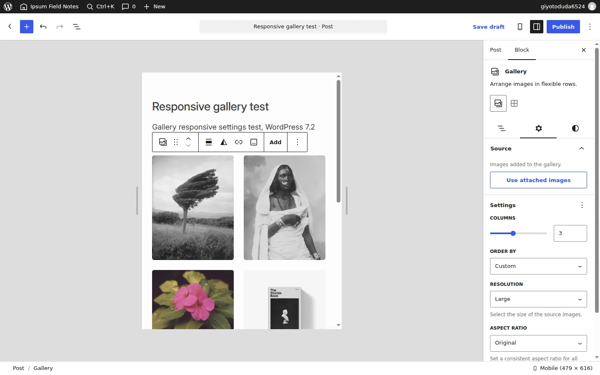This screenshot has height=375, width=600.
Task: Toggle the settings sidebar panel button
Action: pos(537,27)
